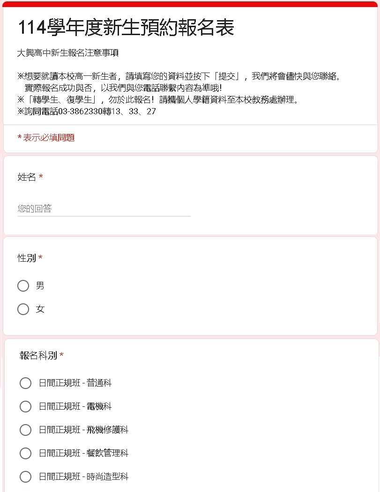
Task: Choose 日間正規班 - 電機科 option
Action: [x=25, y=406]
